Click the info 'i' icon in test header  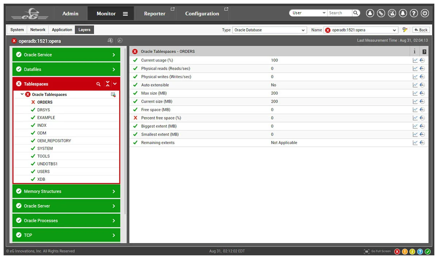[x=415, y=52]
